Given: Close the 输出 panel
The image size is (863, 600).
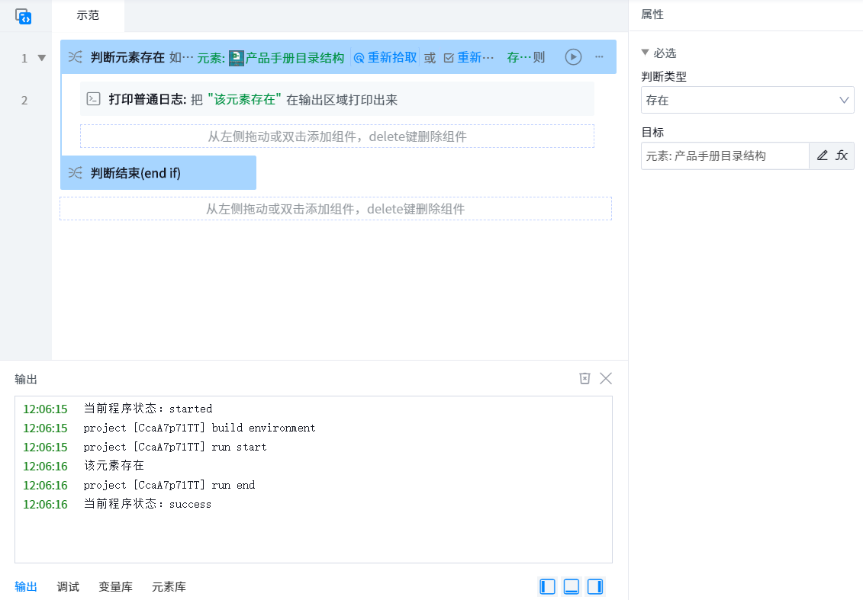Looking at the screenshot, I should [x=606, y=378].
